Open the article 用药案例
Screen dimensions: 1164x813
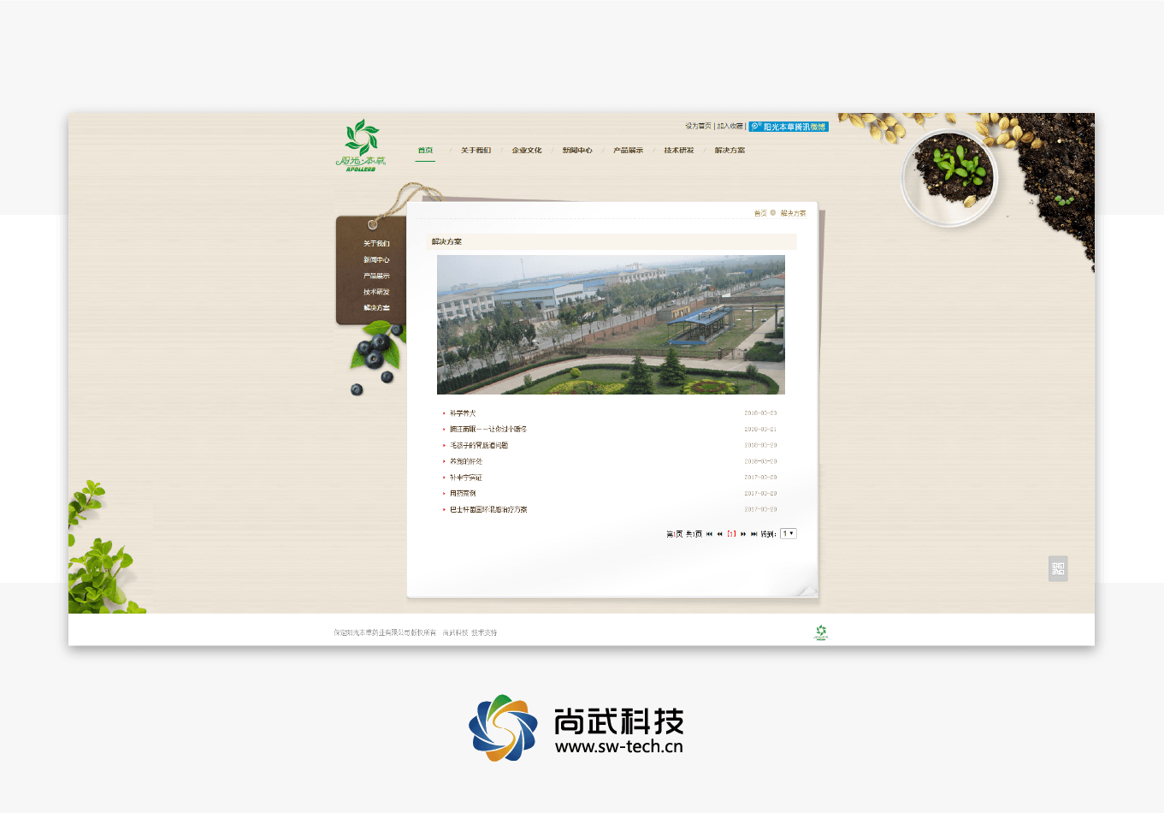coord(463,494)
